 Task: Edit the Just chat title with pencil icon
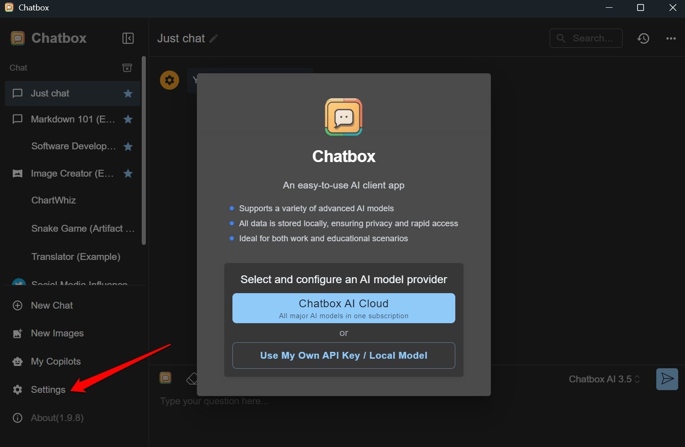pyautogui.click(x=213, y=39)
